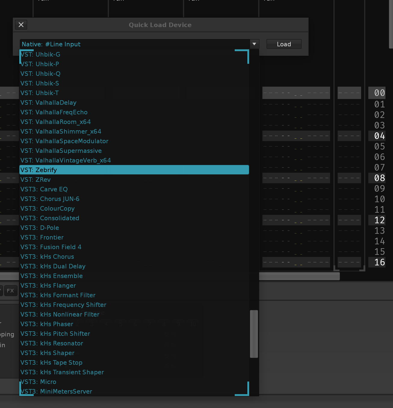Choose VST3: kHs Transient Shaper

(62, 372)
